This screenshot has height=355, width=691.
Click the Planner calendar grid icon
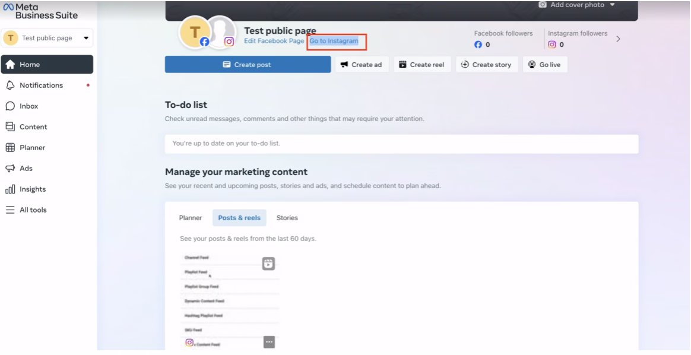point(10,148)
